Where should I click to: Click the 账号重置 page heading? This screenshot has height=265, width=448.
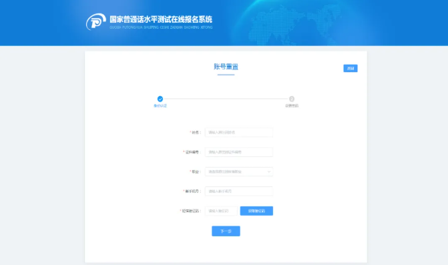226,67
